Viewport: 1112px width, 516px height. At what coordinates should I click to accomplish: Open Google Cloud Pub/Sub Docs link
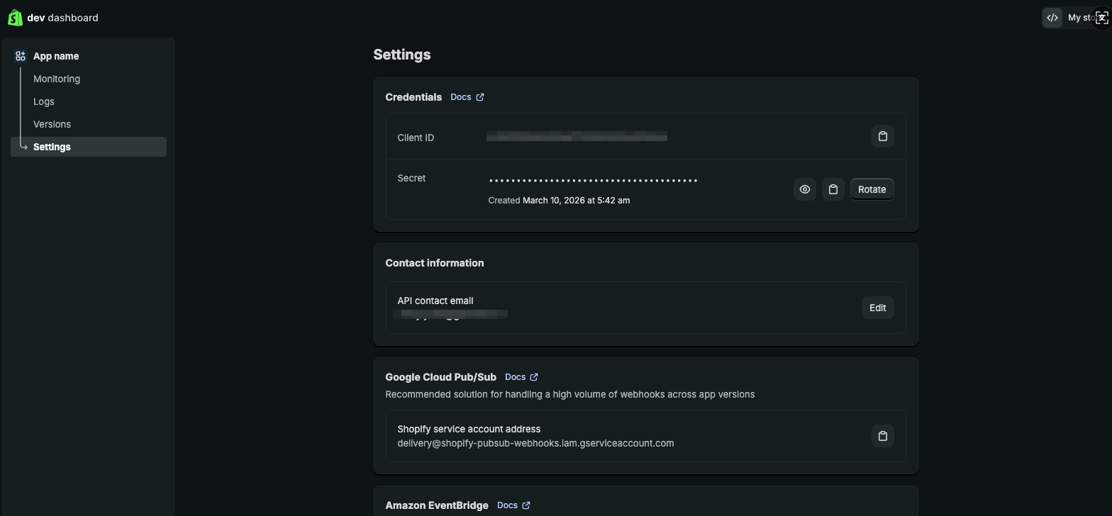515,377
